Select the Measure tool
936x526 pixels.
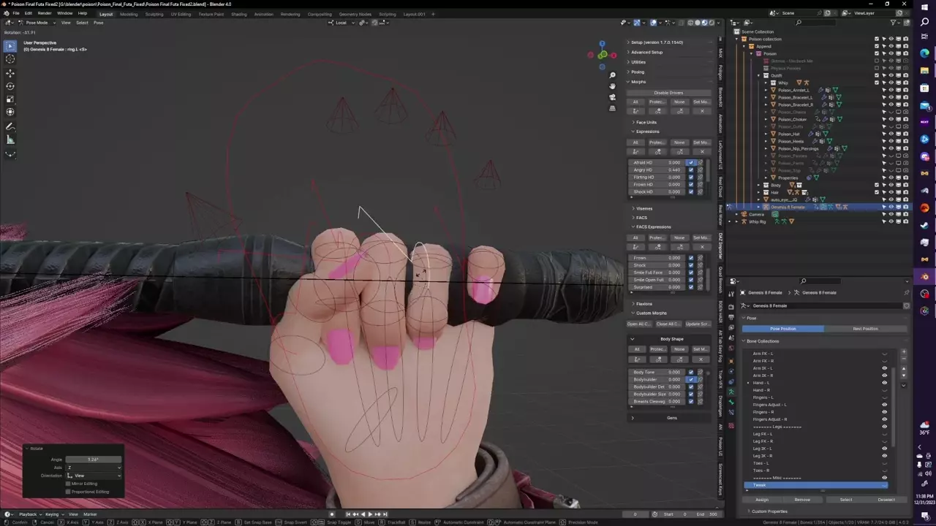(x=10, y=140)
